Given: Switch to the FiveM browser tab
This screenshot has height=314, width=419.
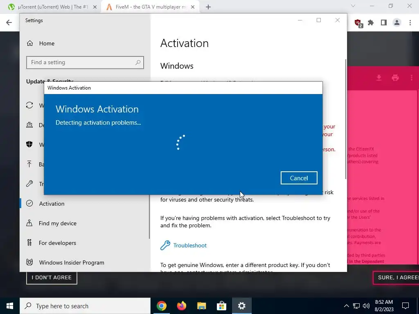Looking at the screenshot, I should (x=151, y=7).
